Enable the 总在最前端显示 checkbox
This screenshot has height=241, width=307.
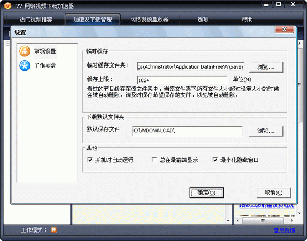coord(154,160)
